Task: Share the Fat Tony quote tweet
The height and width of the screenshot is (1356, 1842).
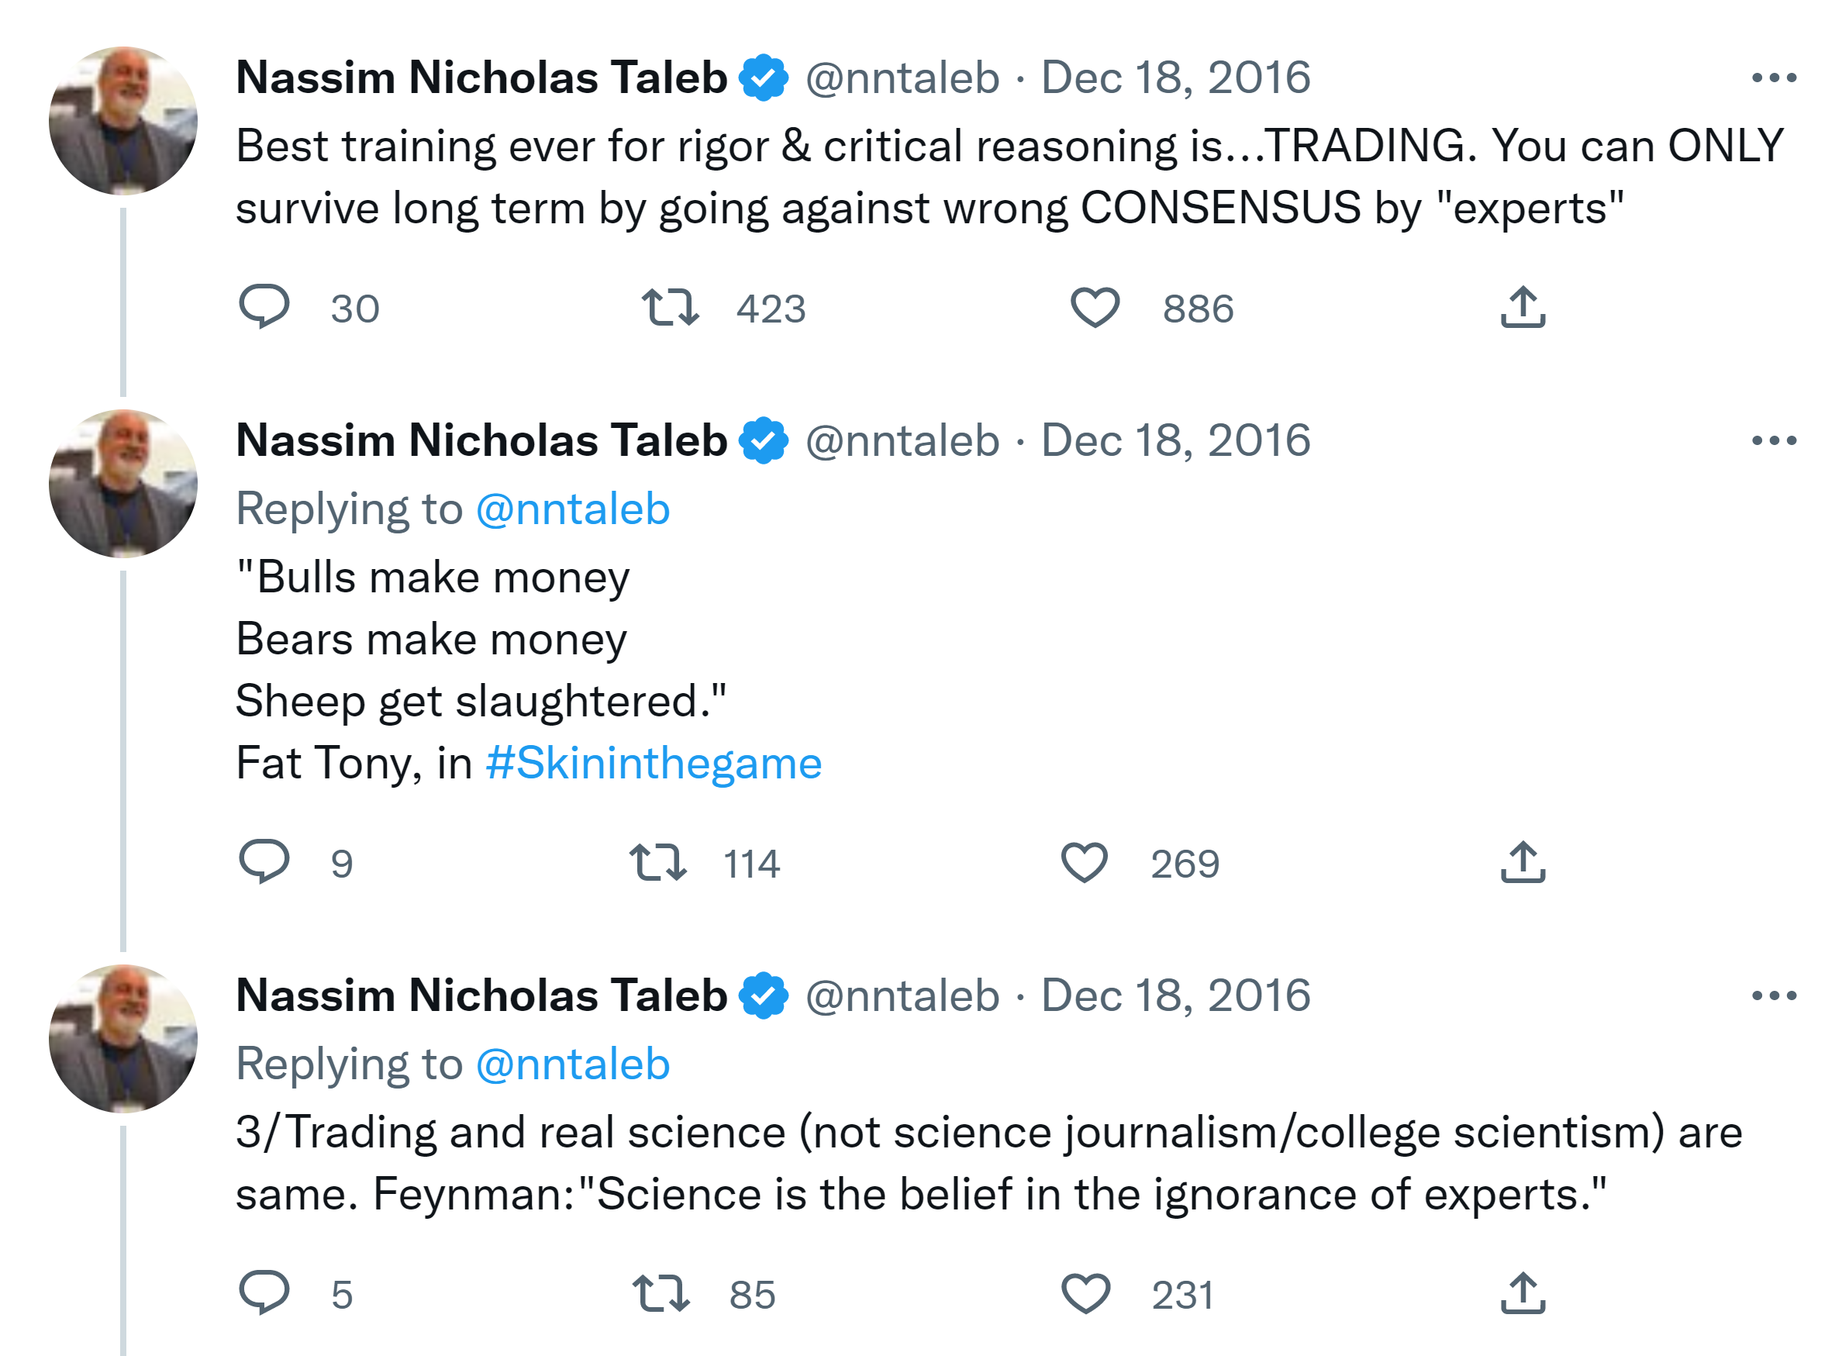Action: [x=1522, y=863]
